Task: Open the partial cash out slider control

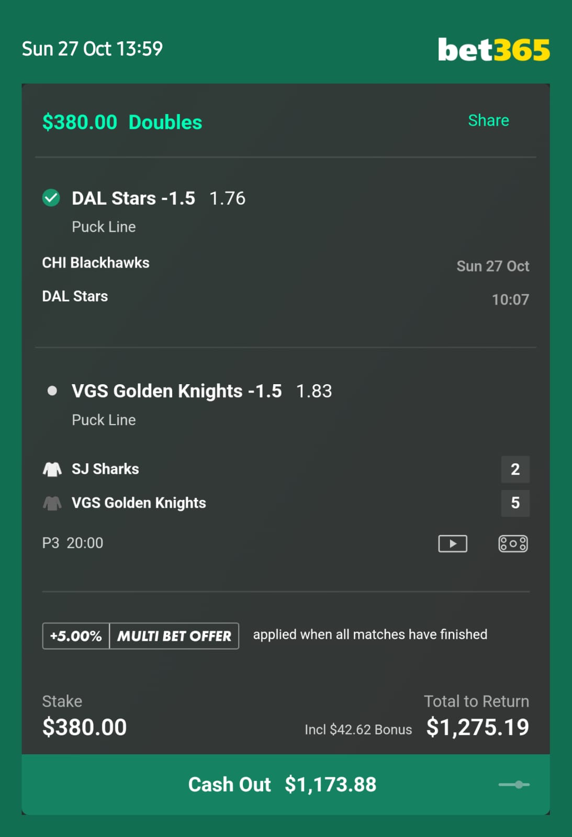Action: pyautogui.click(x=514, y=784)
